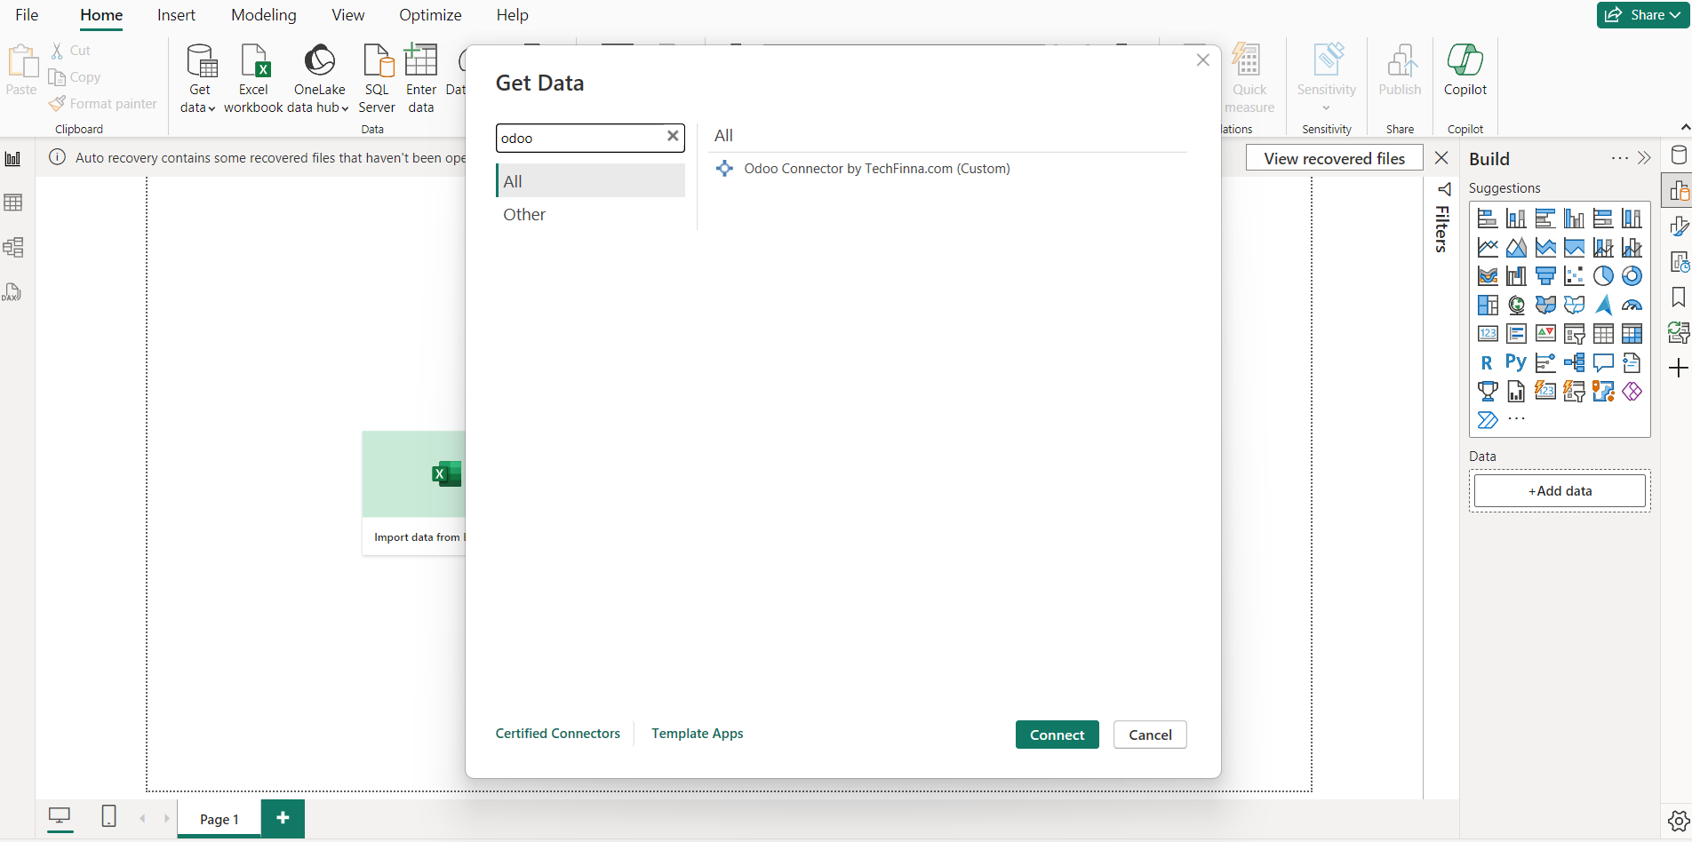Select the pie chart visual
The image size is (1692, 842).
pyautogui.click(x=1603, y=276)
